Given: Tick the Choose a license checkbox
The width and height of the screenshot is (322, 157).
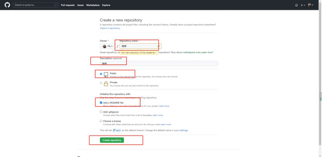Looking at the screenshot, I should tap(101, 121).
